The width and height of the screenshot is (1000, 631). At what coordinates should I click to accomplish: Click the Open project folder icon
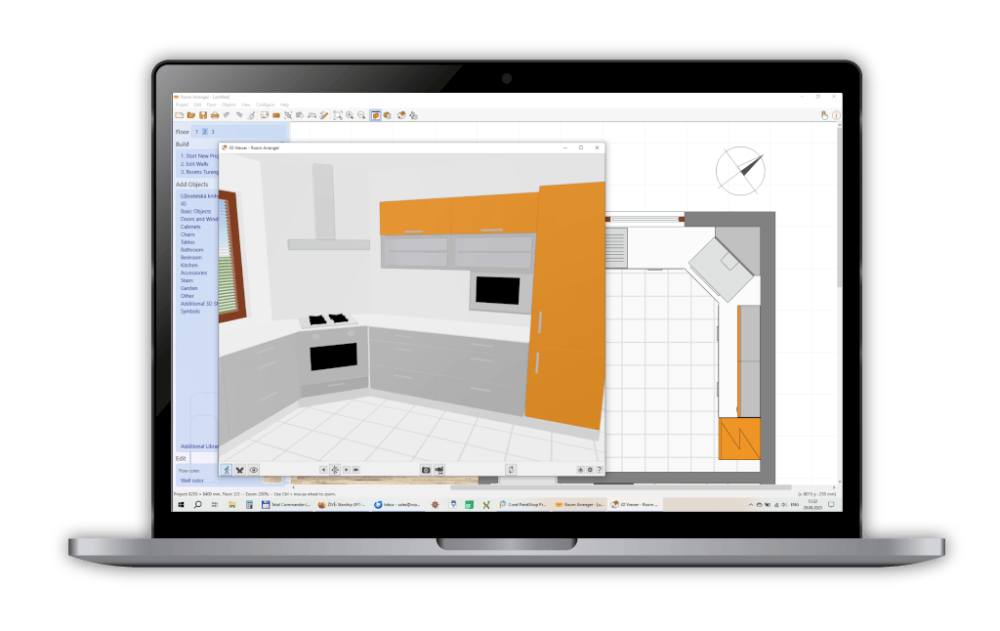(191, 115)
